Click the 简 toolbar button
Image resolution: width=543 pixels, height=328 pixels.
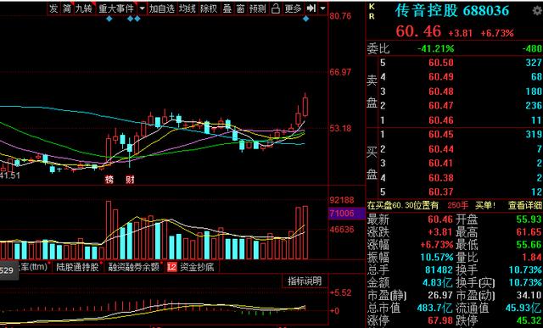point(66,8)
